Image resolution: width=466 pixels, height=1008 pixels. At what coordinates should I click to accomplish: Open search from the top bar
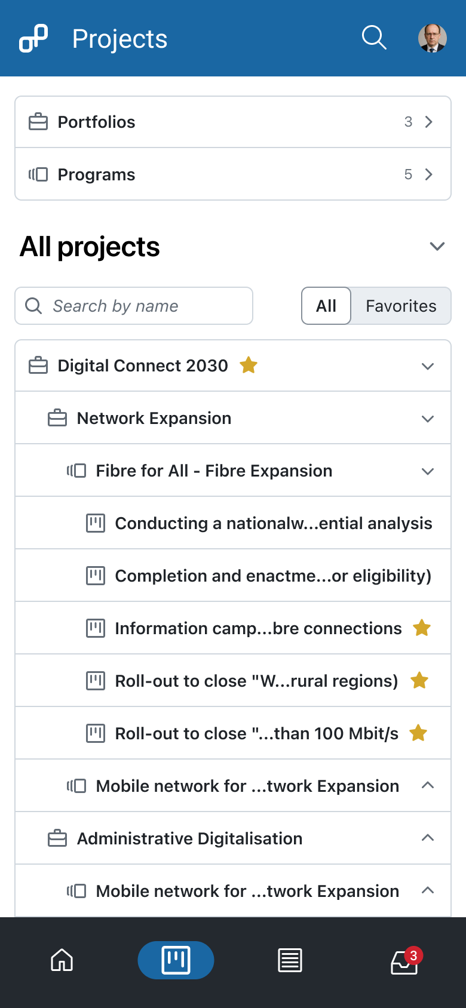point(374,38)
